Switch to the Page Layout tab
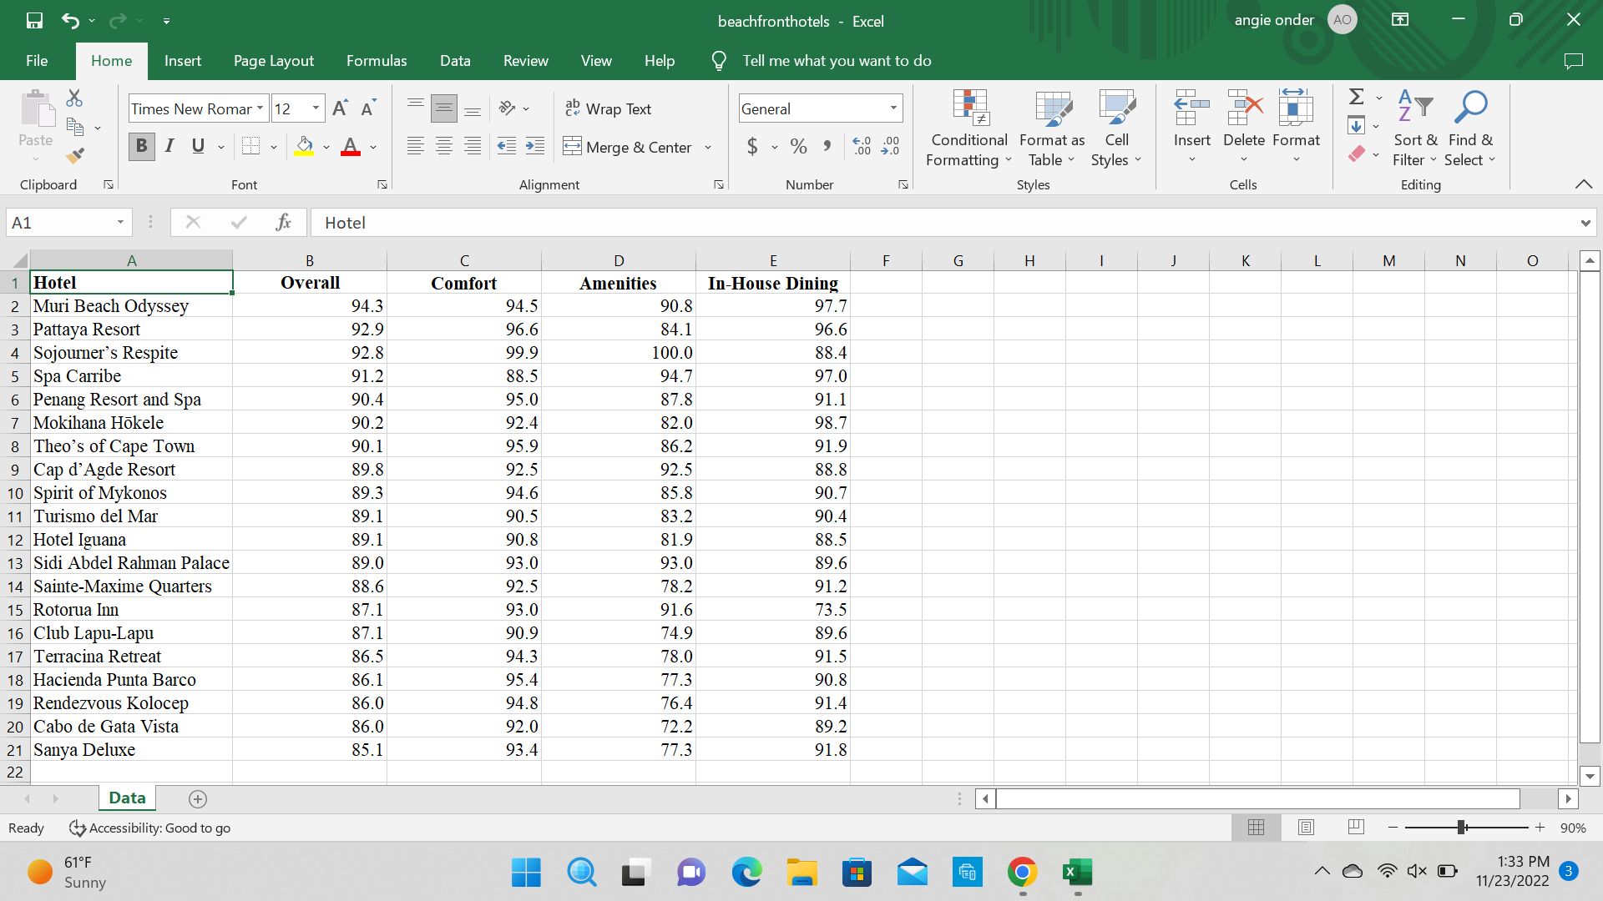Screen dimensions: 1603x901 (273, 61)
